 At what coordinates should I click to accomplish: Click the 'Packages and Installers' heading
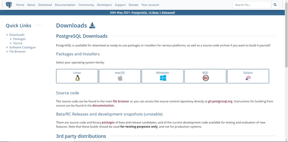78,54
